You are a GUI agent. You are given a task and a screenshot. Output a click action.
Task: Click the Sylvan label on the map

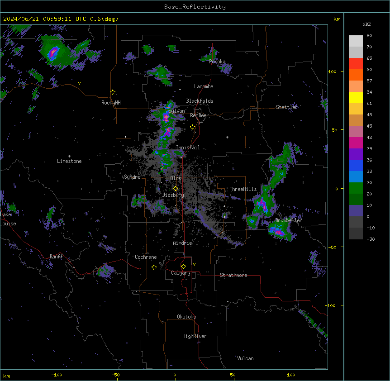tap(176, 111)
